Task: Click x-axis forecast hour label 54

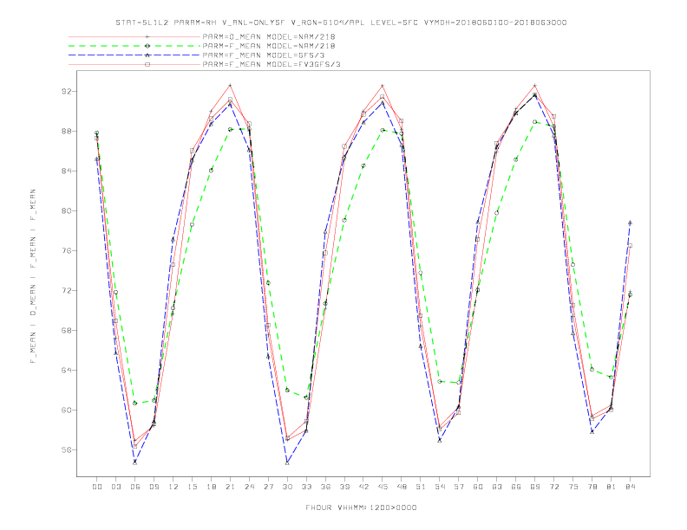Action: (x=440, y=487)
